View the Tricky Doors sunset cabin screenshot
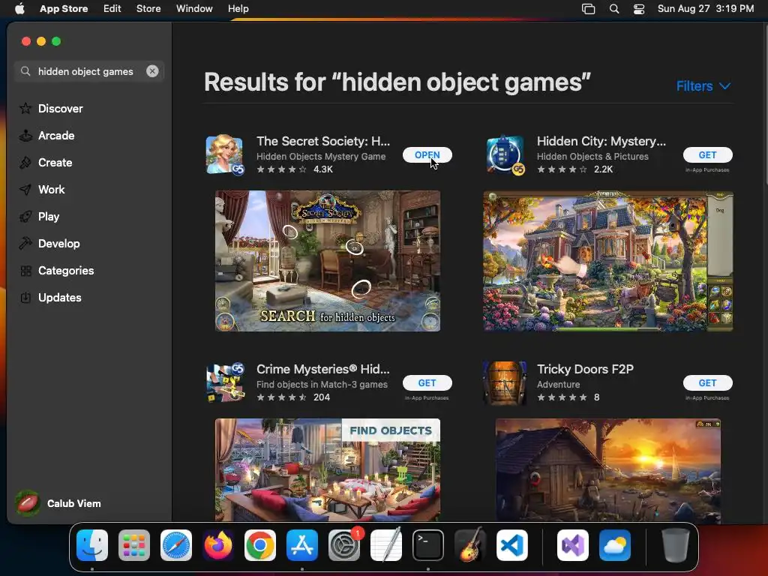 pos(607,469)
